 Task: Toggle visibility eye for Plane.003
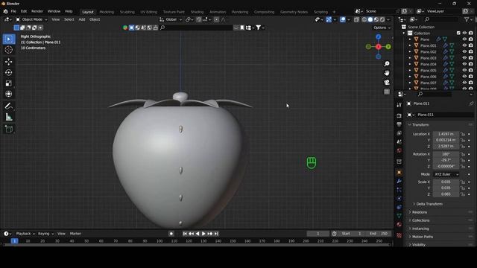coord(464,58)
